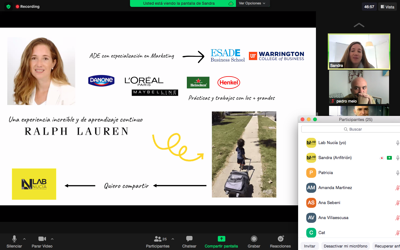
Task: Click the meeting timer 46:57
Action: pos(369,7)
